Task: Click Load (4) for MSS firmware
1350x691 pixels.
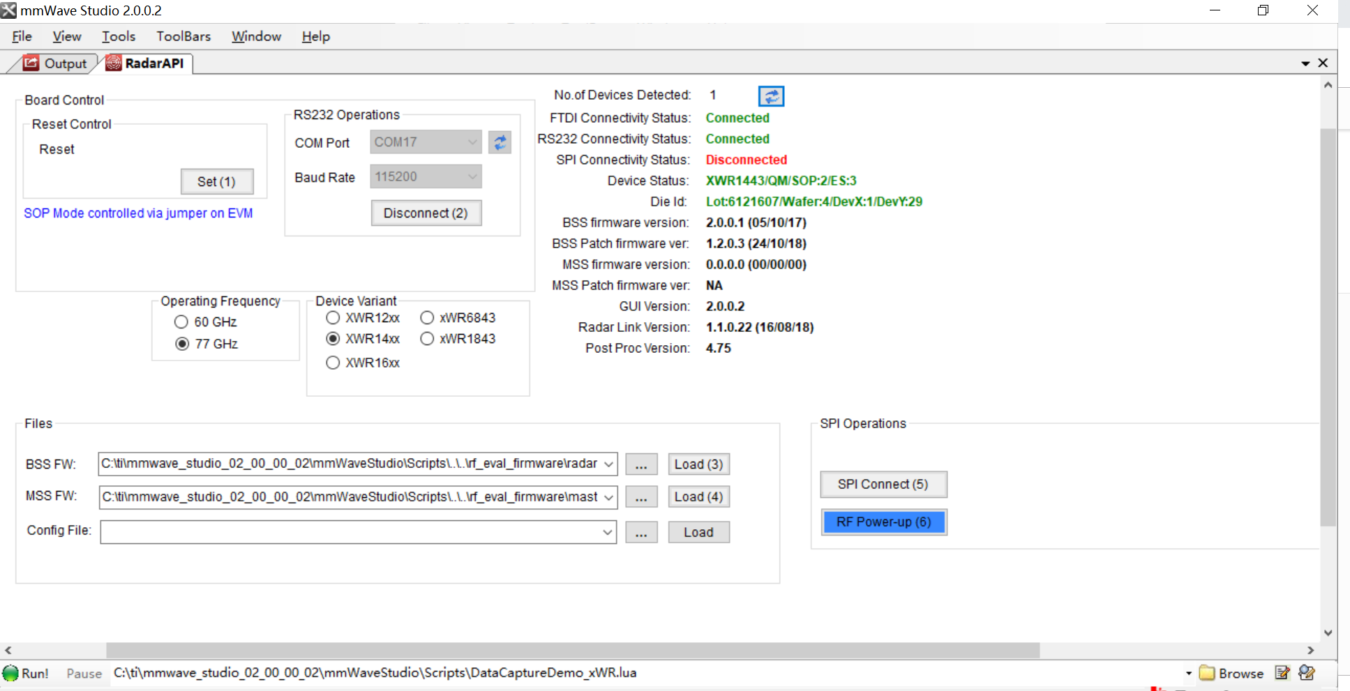Action: (698, 497)
